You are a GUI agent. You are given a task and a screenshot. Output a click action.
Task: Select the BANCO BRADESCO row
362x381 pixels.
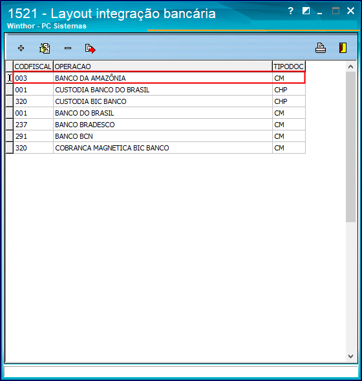(159, 125)
